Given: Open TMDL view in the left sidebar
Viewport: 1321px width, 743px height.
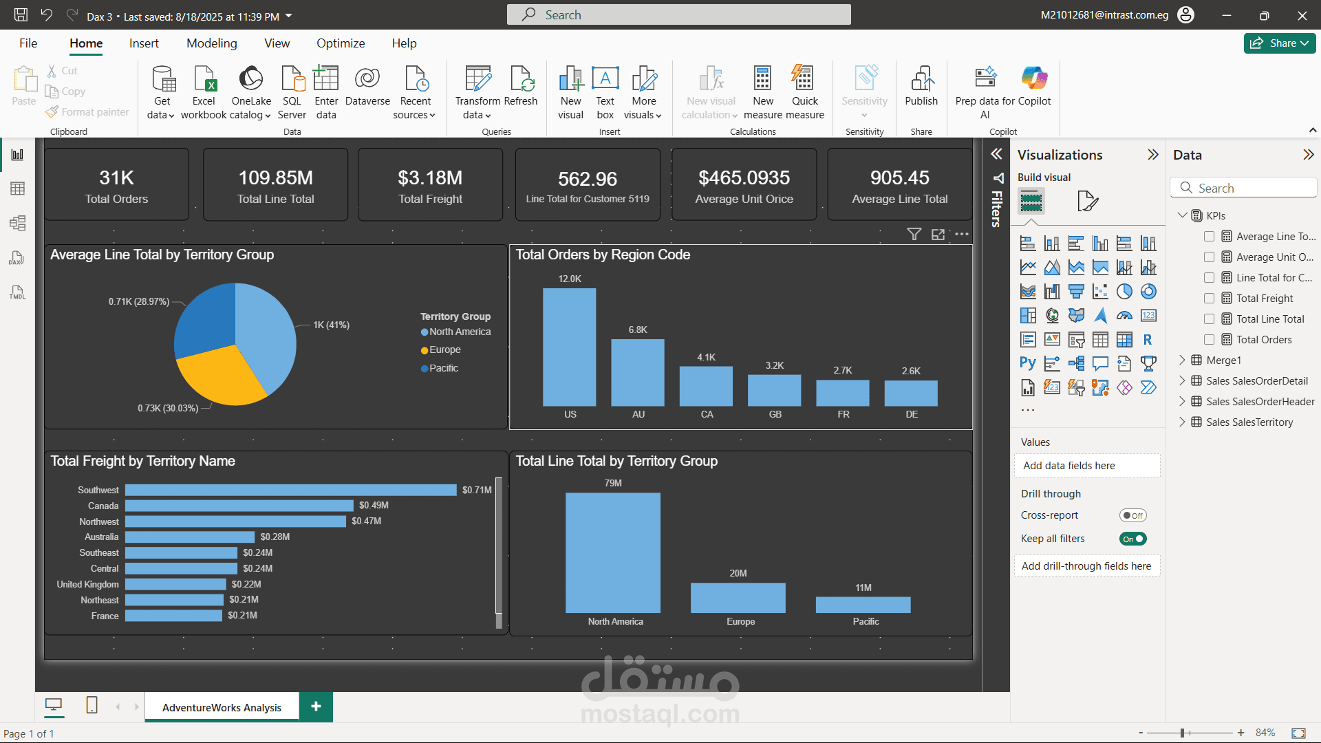Looking at the screenshot, I should (x=17, y=292).
